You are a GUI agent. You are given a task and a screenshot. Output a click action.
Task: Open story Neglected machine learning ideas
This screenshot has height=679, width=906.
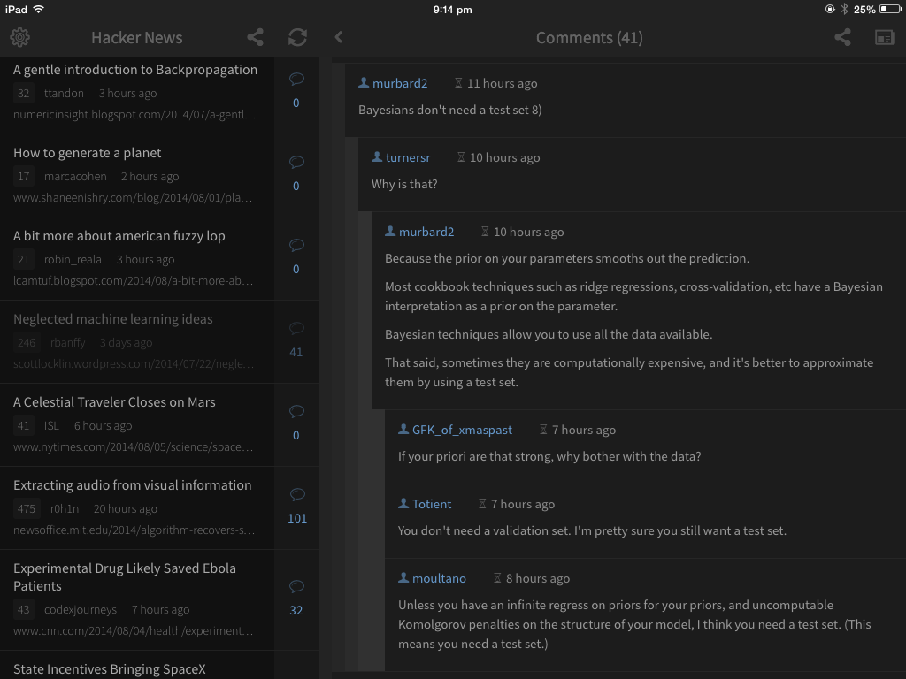coord(112,319)
